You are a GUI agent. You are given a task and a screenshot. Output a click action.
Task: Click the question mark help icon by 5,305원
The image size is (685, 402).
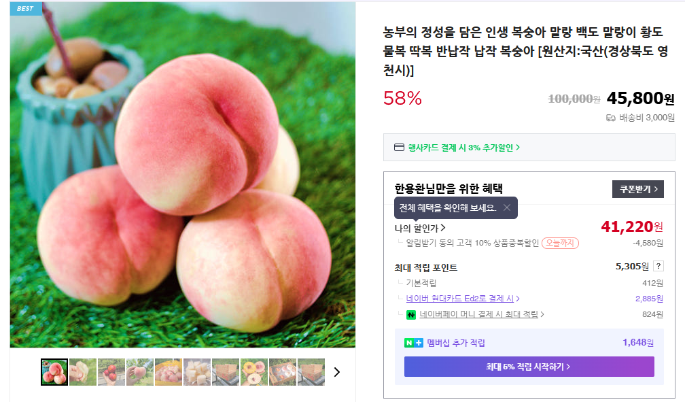(x=658, y=266)
